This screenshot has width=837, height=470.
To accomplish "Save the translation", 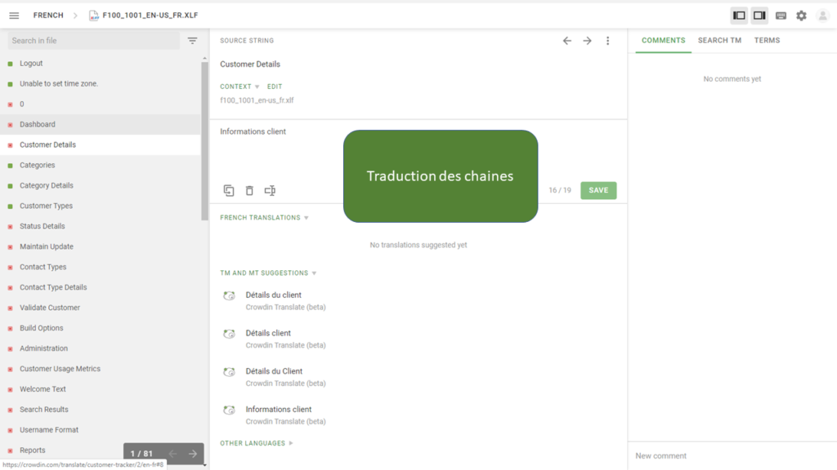I will [x=598, y=190].
